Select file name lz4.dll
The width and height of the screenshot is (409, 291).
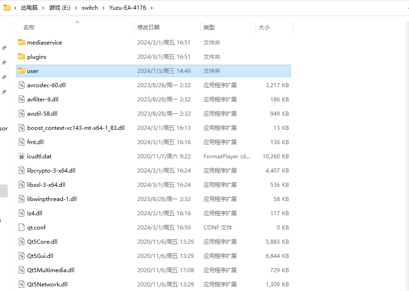[34, 213]
